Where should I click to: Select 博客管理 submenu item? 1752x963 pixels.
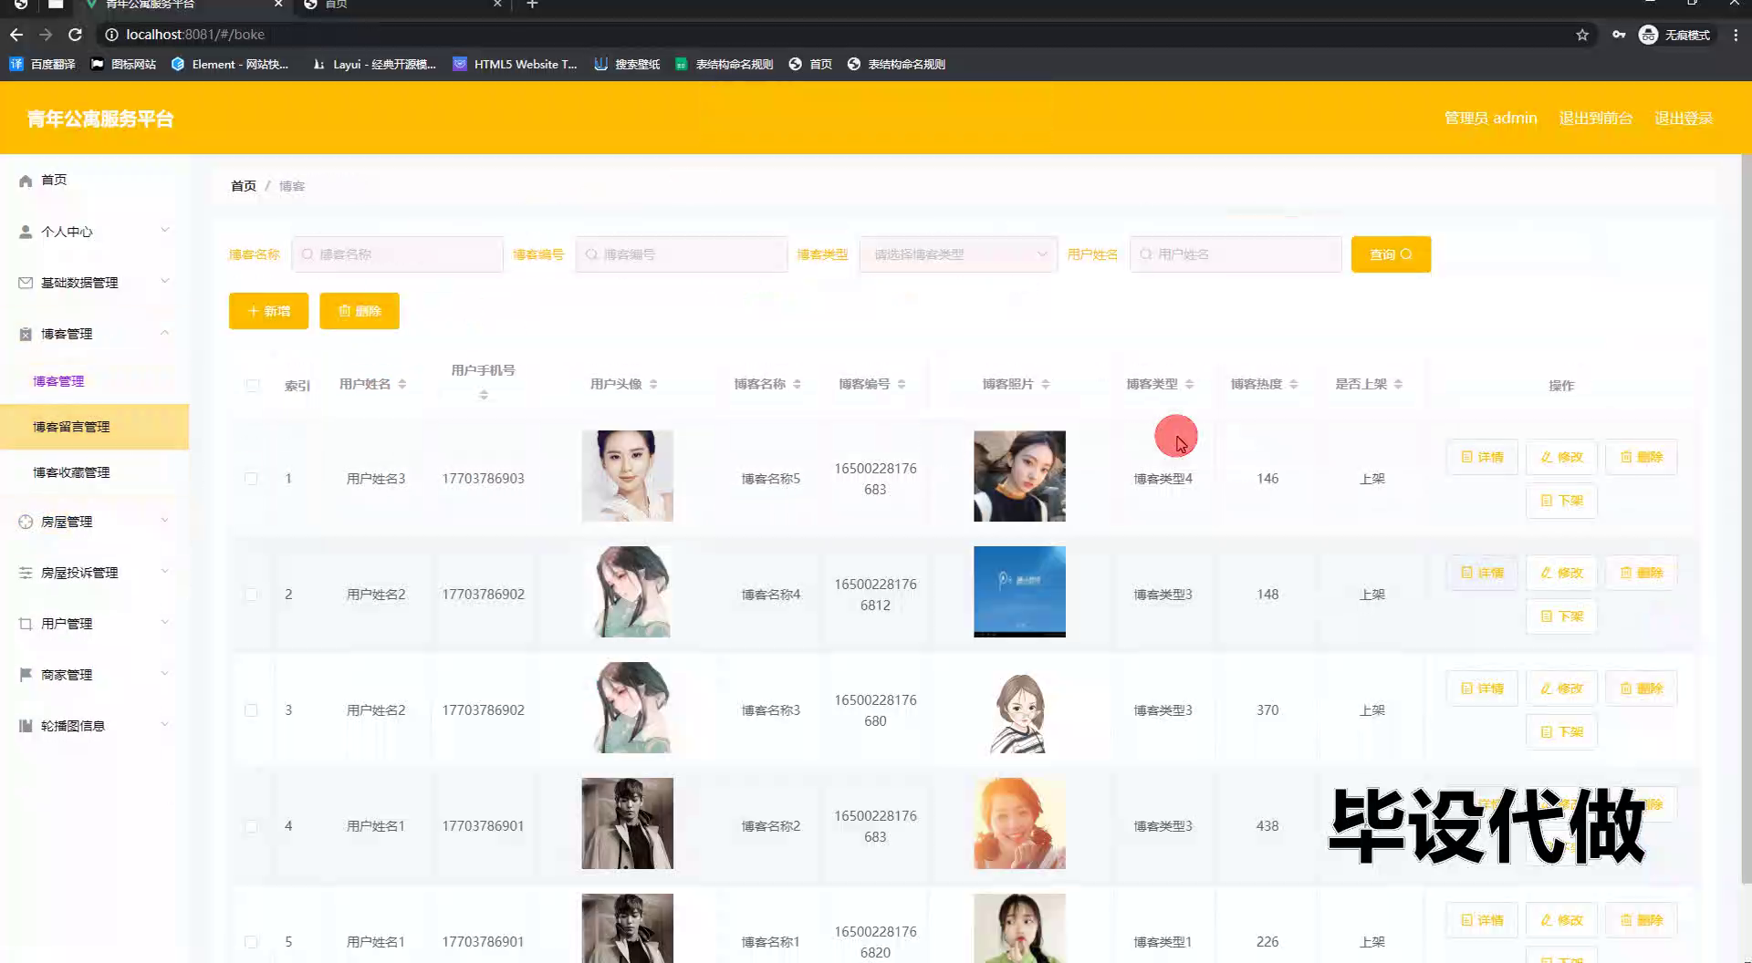coord(95,381)
